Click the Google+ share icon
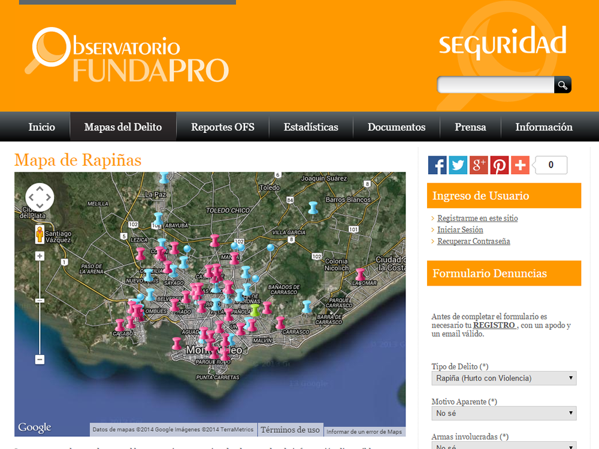Image resolution: width=599 pixels, height=449 pixels. pyautogui.click(x=479, y=165)
